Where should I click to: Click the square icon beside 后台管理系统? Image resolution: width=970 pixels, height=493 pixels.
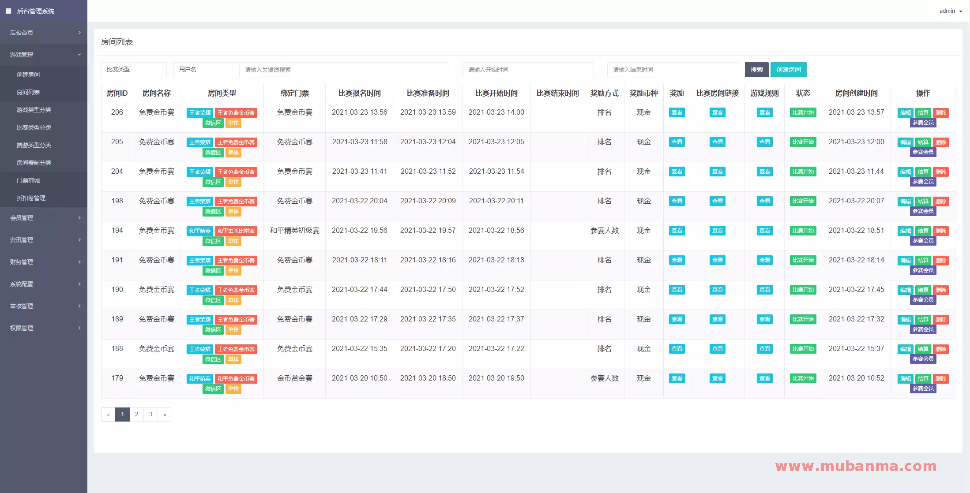point(8,11)
